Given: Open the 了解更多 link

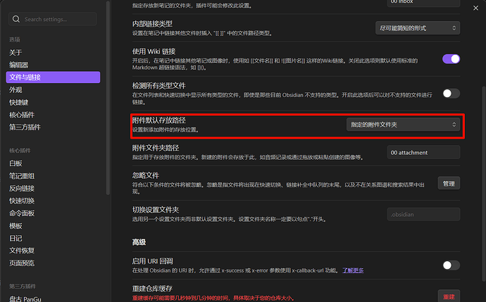Looking at the screenshot, I should (353, 270).
